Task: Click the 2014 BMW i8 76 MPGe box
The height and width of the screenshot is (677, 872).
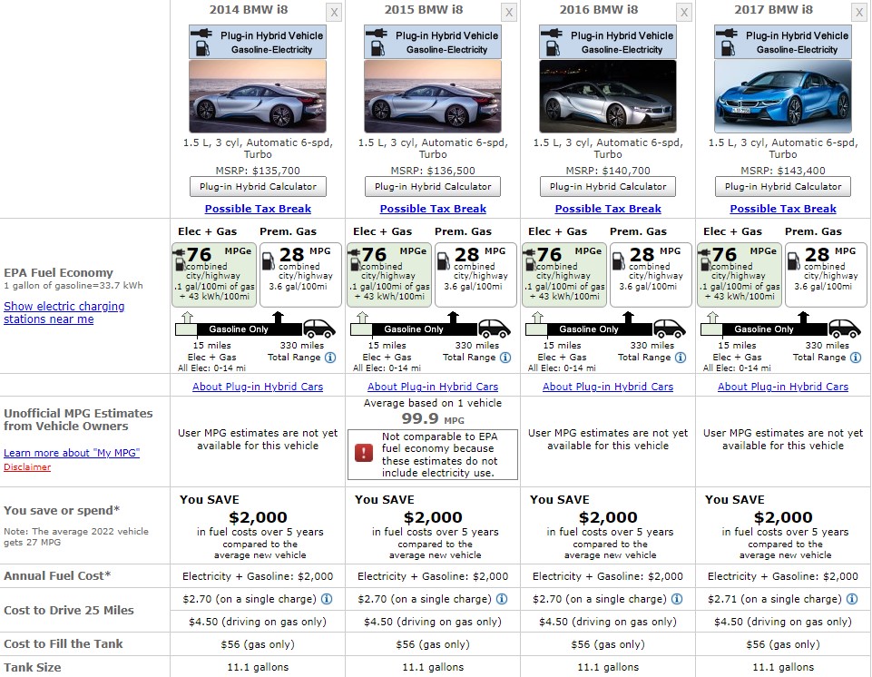Action: 214,275
